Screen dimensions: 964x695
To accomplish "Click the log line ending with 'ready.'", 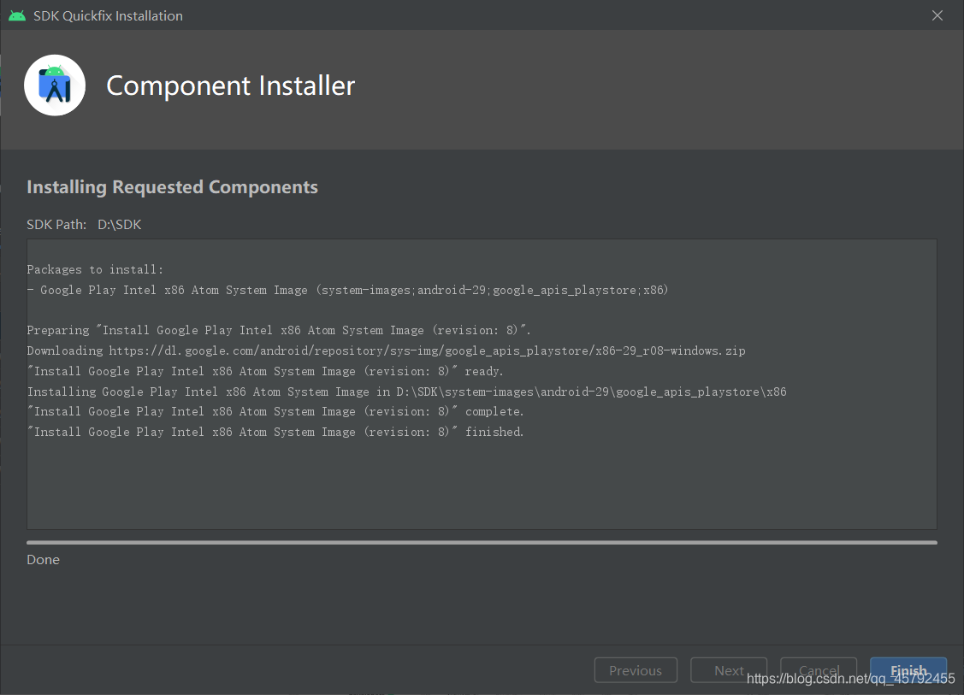I will pos(265,371).
